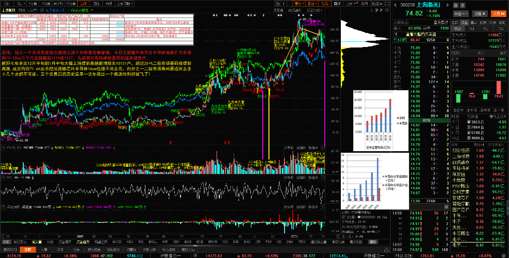Open 更多指标 more indicators
Screen dimensions: 509x258
pyautogui.click(x=356, y=241)
